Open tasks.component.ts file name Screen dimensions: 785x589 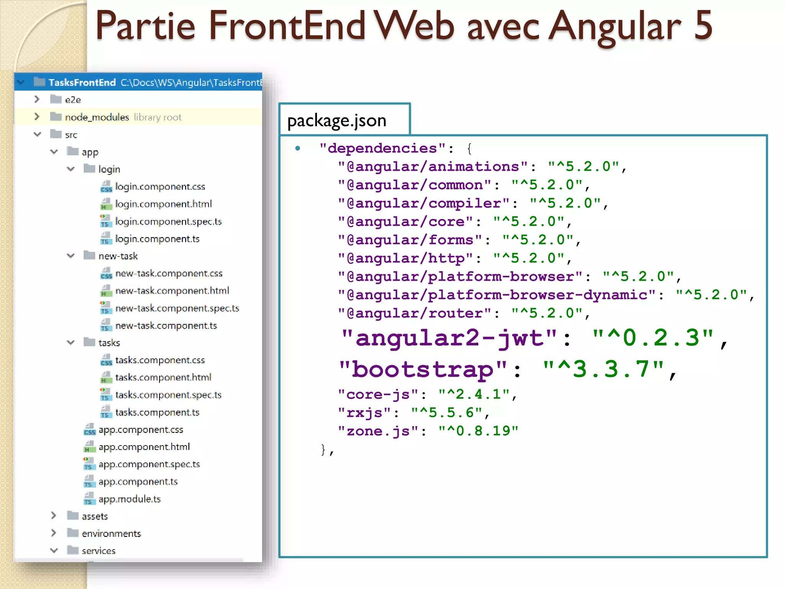click(x=158, y=412)
